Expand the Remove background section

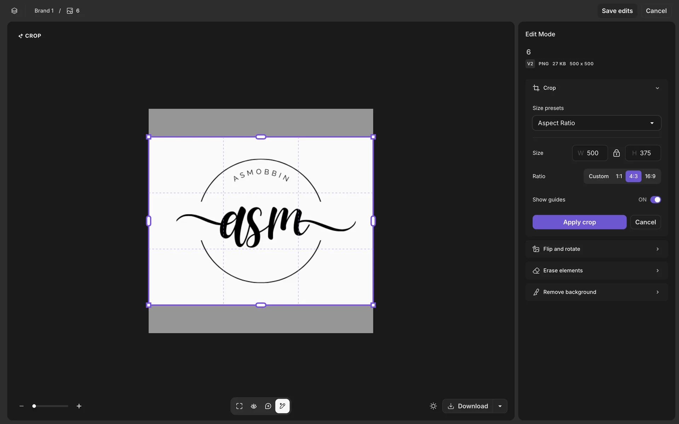[597, 292]
